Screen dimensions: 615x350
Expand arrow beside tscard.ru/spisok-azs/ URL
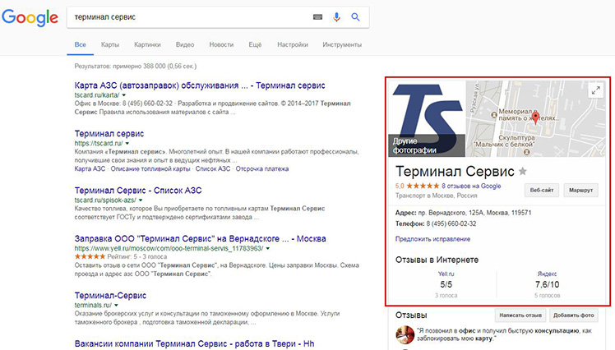141,199
